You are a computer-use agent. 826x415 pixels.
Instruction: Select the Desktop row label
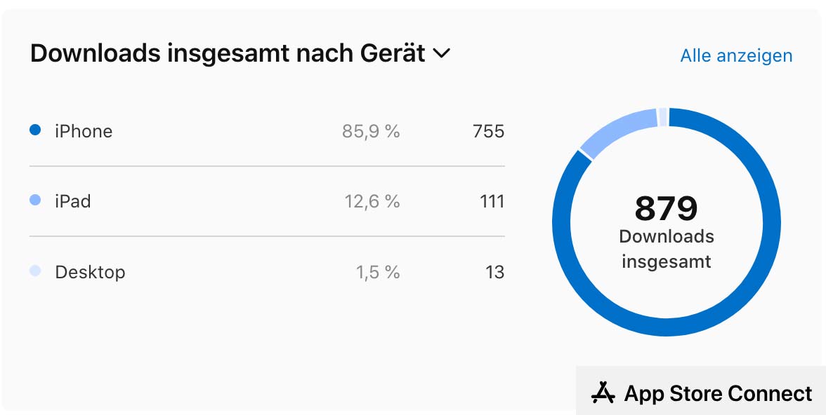[x=90, y=272]
